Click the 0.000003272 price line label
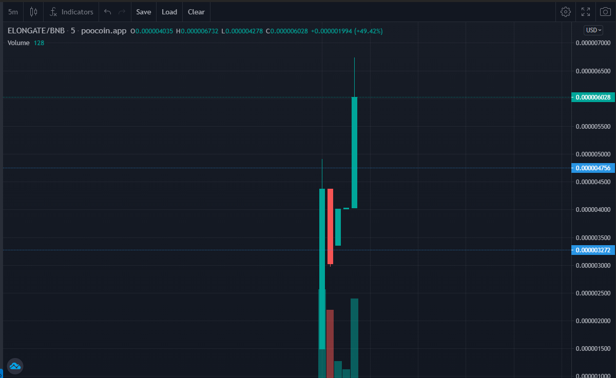This screenshot has height=378, width=616. 593,250
